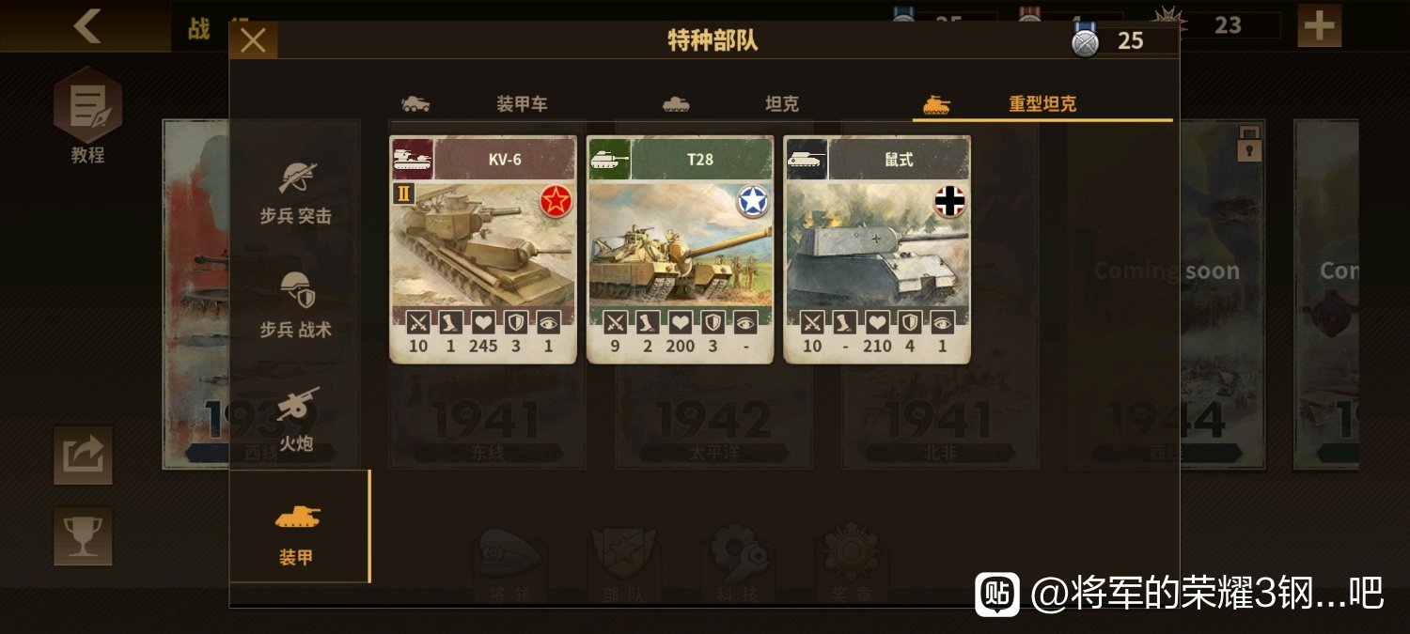Add resources with the plus button

[1320, 25]
